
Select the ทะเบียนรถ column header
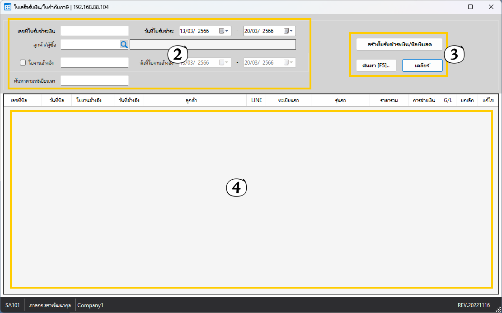(x=288, y=100)
